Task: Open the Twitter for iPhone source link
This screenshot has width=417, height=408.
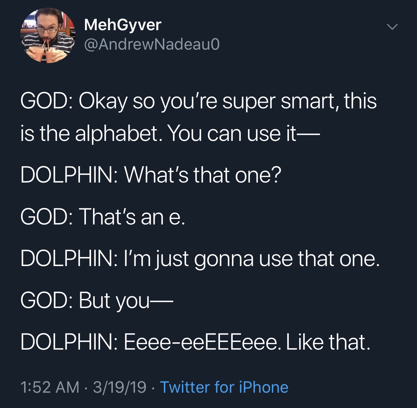Action: click(224, 387)
